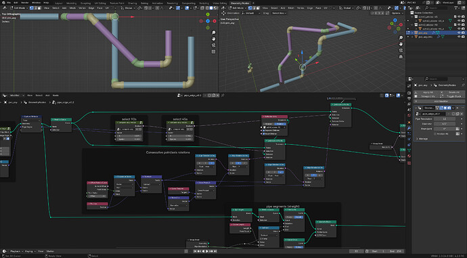
Task: Toggle camera view icon in User Perspective viewport
Action: point(401,50)
